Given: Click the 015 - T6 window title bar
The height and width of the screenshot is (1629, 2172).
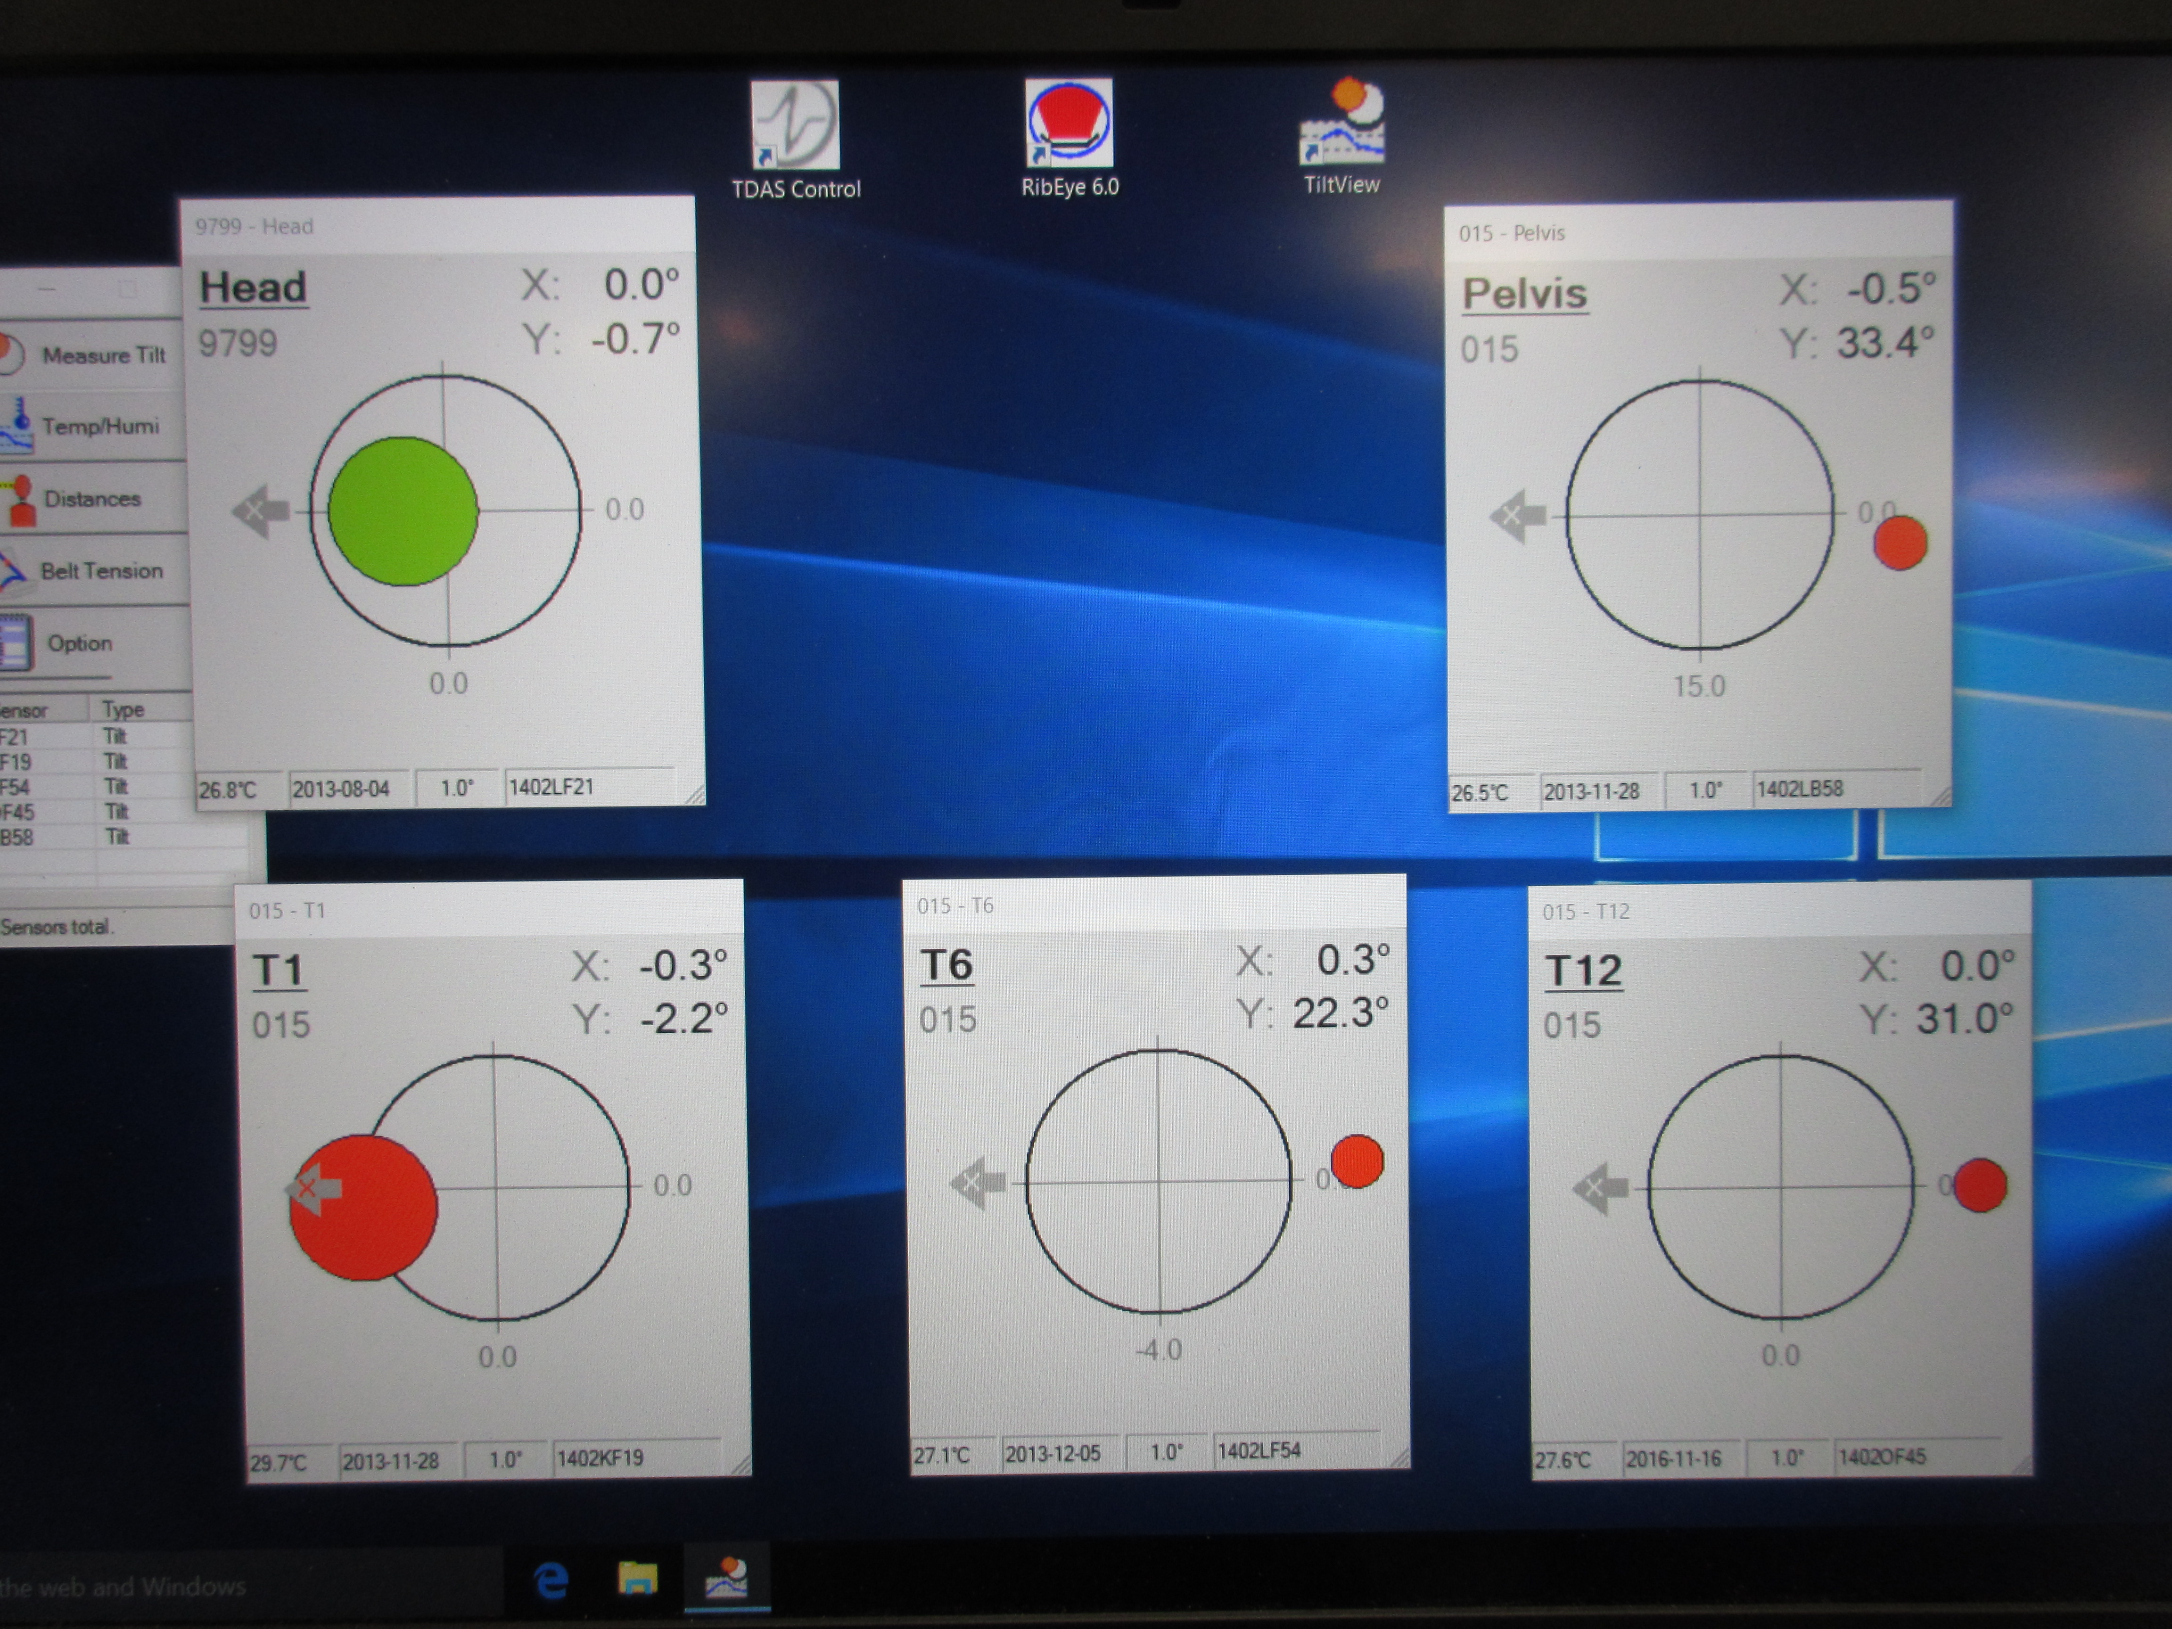Looking at the screenshot, I should [1154, 905].
